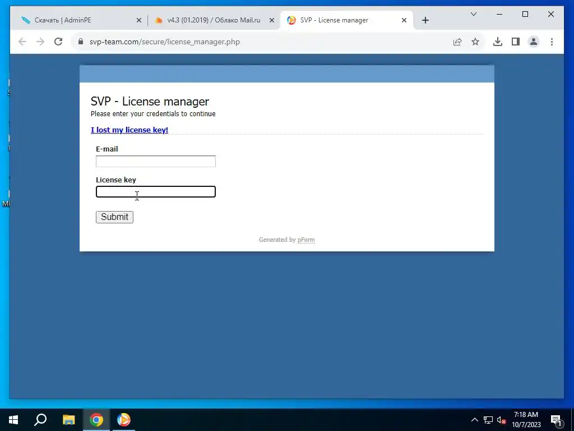Open the Chrome three-dot menu
Image resolution: width=574 pixels, height=431 pixels.
(x=552, y=42)
